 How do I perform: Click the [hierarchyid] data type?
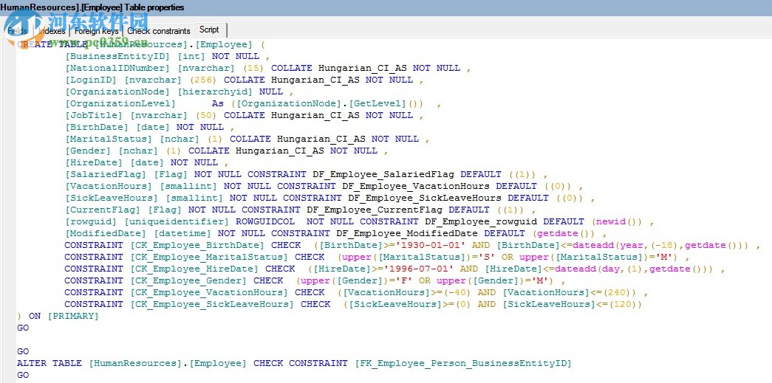[216, 92]
